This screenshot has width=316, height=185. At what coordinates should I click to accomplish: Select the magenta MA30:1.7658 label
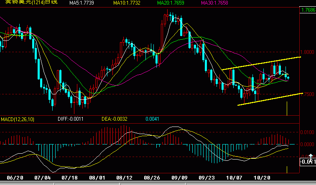point(214,3)
